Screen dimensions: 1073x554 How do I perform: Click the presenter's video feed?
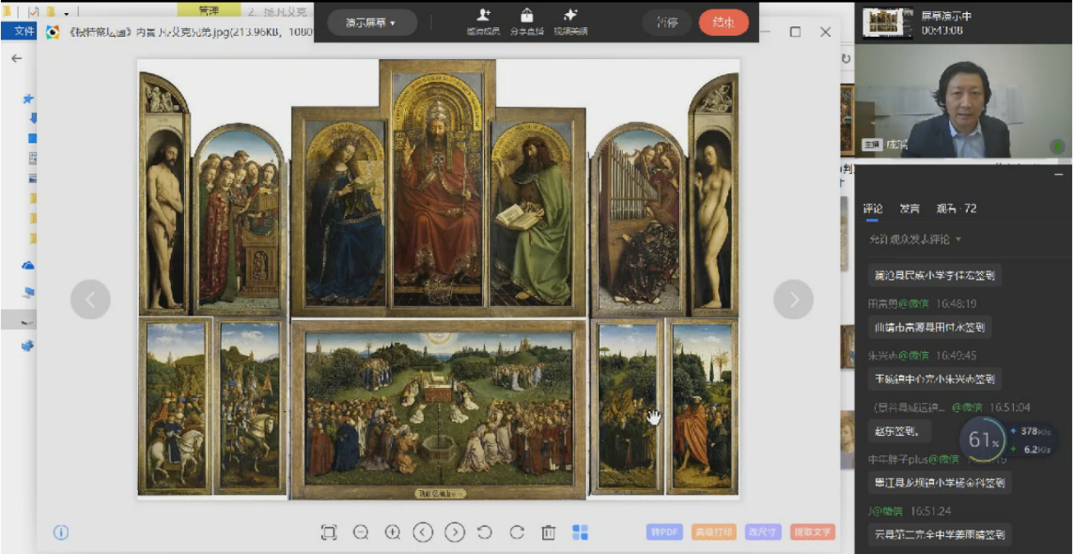[x=963, y=103]
